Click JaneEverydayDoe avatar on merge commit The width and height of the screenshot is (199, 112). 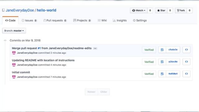point(14,53)
